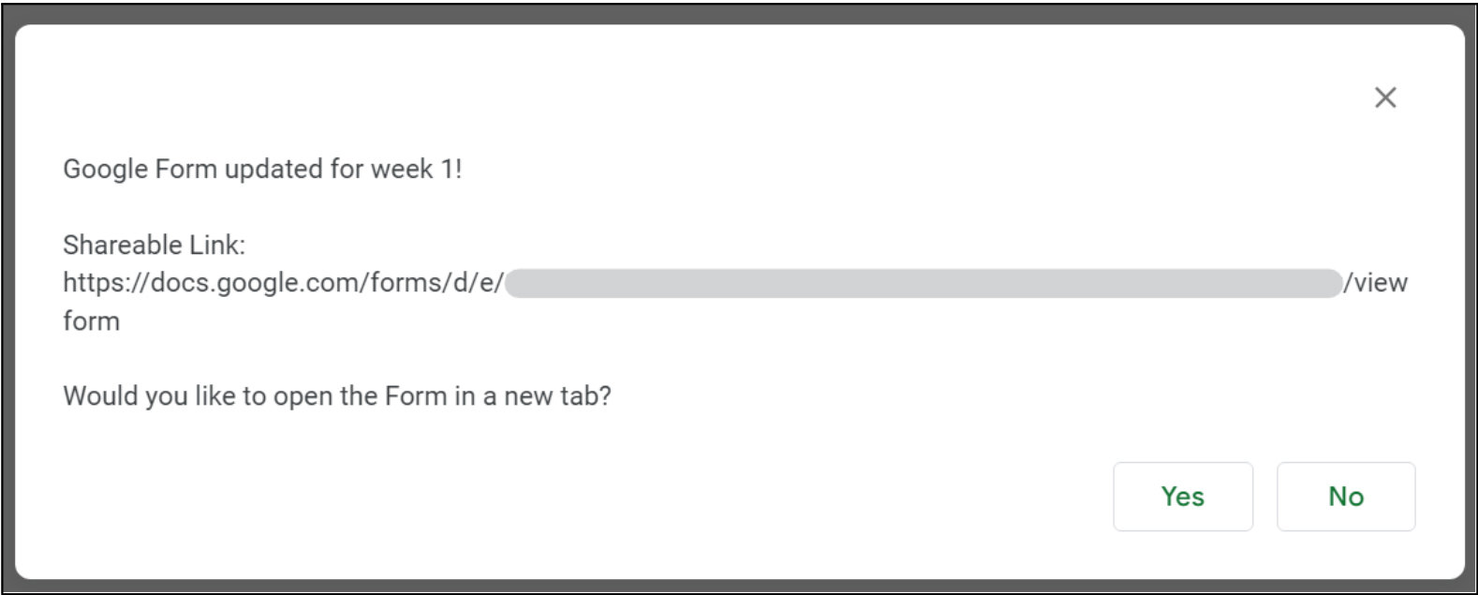
Task: Close the dialog with the X icon
Action: tap(1385, 97)
